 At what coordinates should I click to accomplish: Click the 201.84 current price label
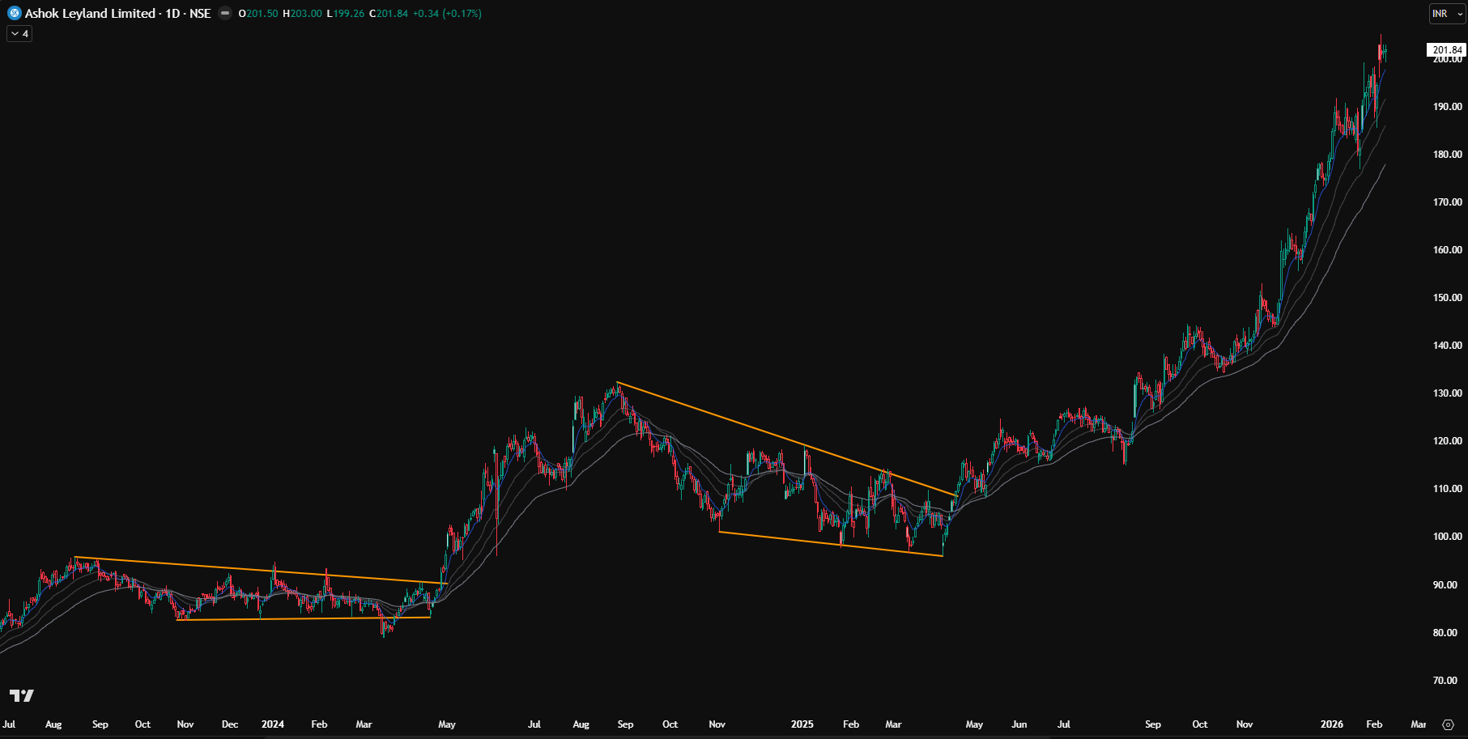coord(1446,50)
